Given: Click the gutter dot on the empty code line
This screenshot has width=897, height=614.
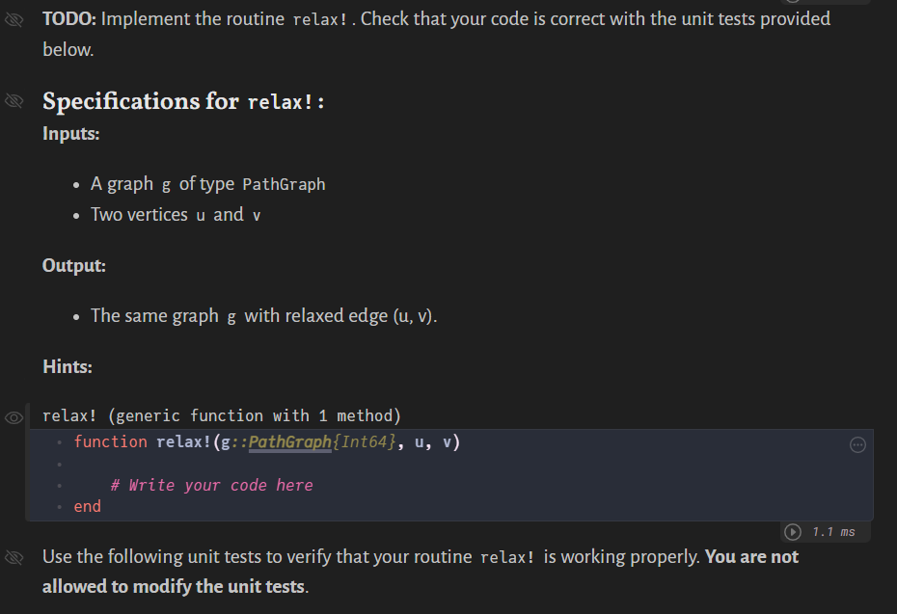Looking at the screenshot, I should click(x=60, y=464).
